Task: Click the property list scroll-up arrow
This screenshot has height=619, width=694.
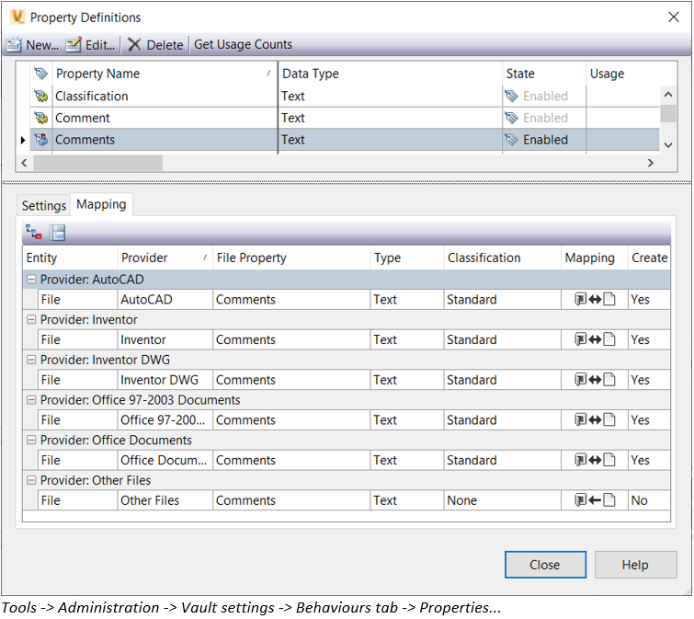Action: [x=668, y=95]
